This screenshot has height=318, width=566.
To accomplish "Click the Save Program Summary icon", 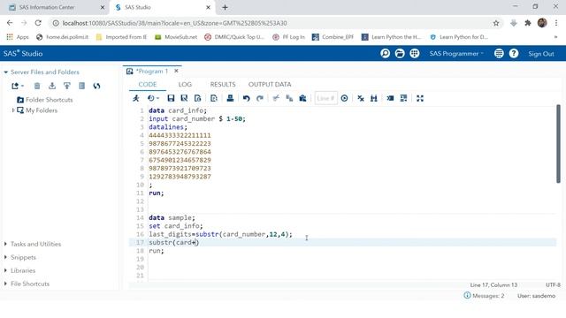I will coord(197,98).
